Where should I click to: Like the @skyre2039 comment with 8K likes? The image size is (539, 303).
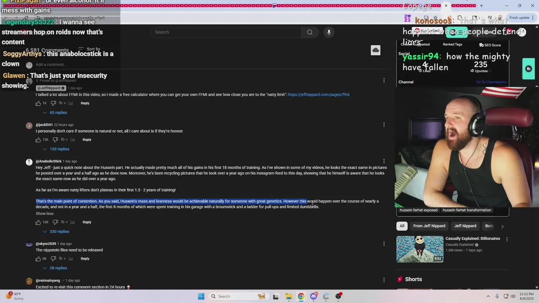click(38, 259)
